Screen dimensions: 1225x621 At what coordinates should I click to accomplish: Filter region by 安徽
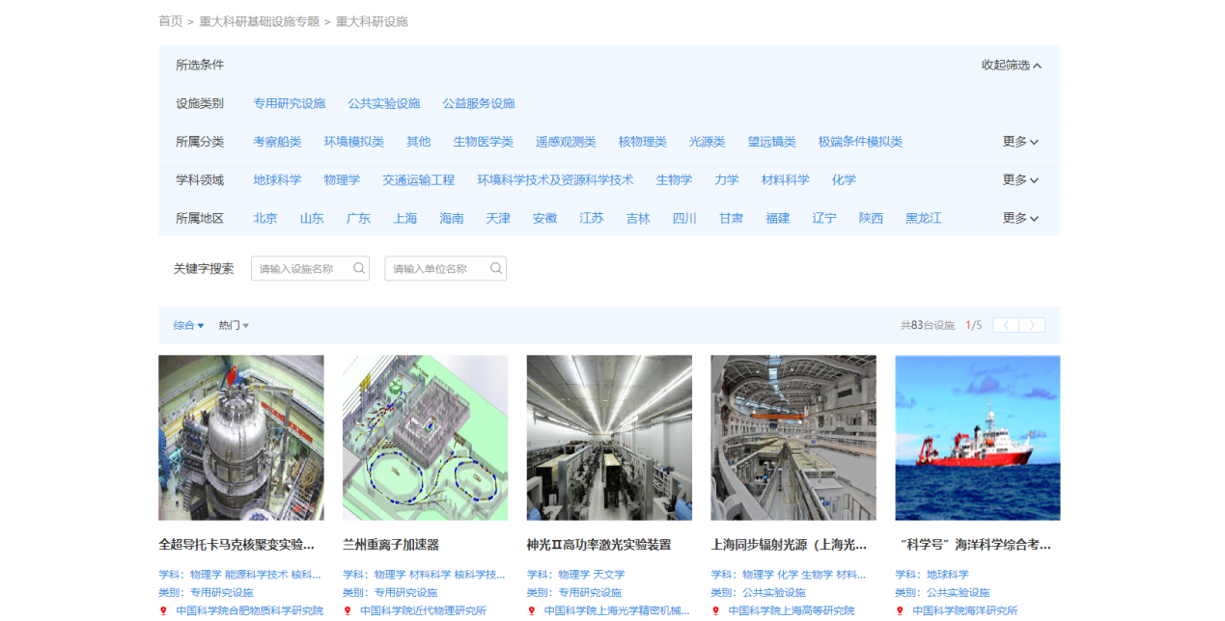tap(545, 219)
